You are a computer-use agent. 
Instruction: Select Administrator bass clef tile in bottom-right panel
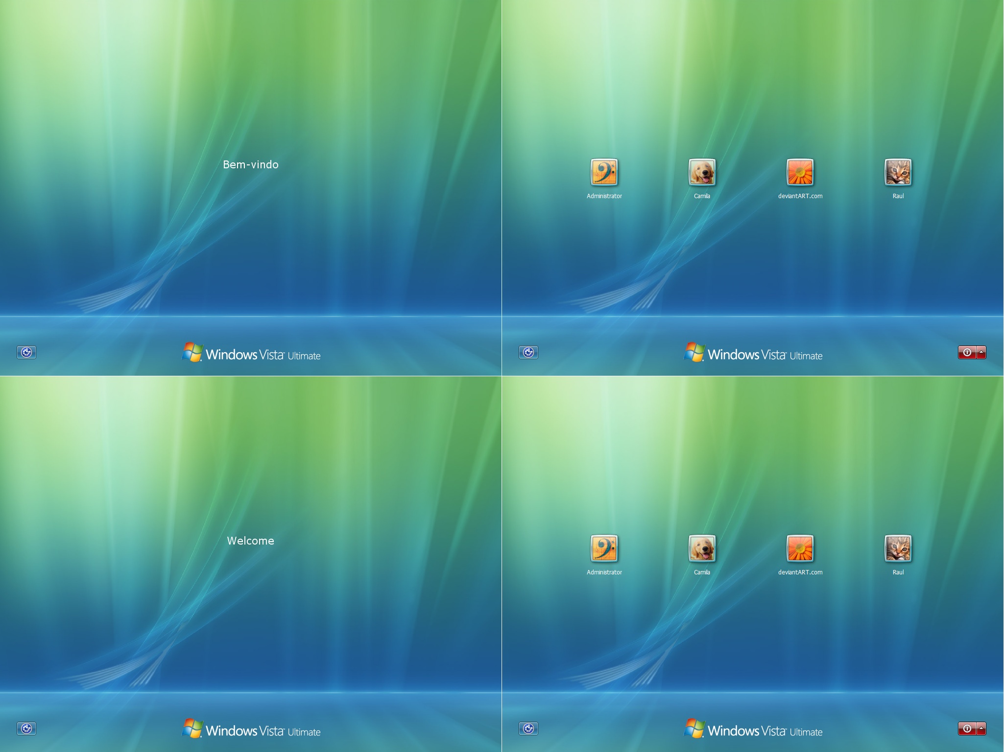604,548
